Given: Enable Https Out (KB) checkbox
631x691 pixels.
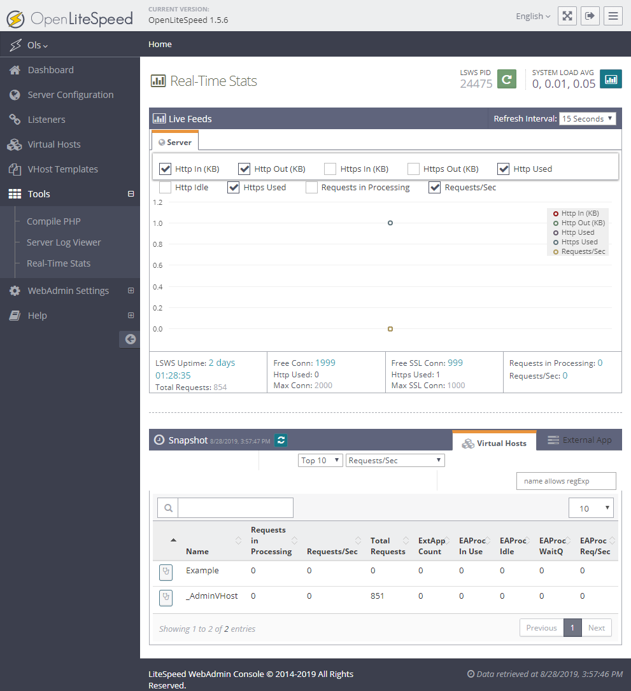Looking at the screenshot, I should coord(413,169).
